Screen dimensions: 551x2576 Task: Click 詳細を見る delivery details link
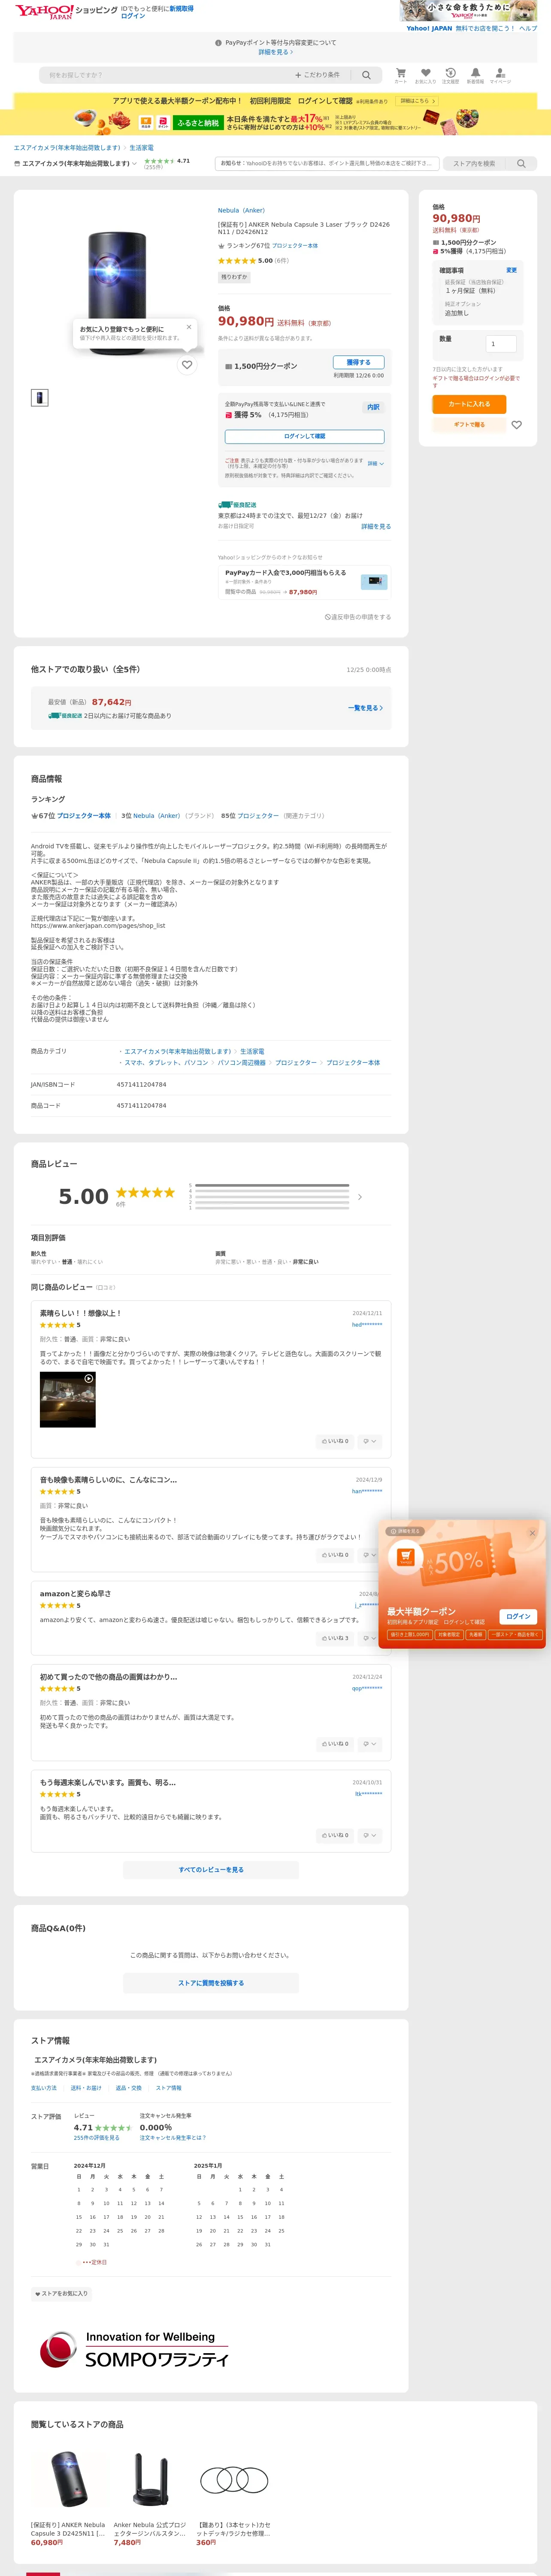375,526
